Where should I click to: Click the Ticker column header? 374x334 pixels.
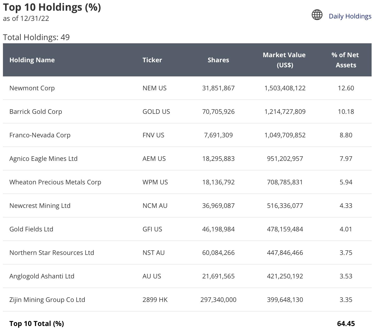(x=152, y=60)
